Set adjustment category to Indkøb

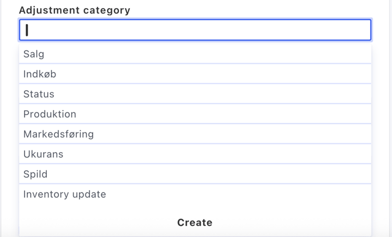[x=195, y=74]
